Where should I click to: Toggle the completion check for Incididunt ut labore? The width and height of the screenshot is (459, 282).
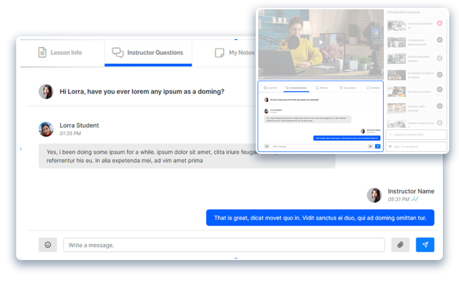tap(439, 75)
